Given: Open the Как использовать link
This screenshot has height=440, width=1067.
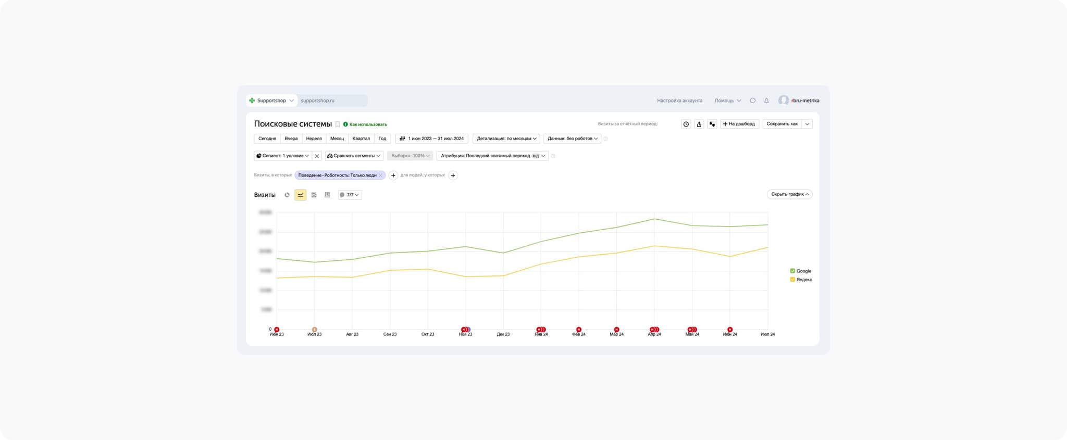Looking at the screenshot, I should pyautogui.click(x=368, y=124).
